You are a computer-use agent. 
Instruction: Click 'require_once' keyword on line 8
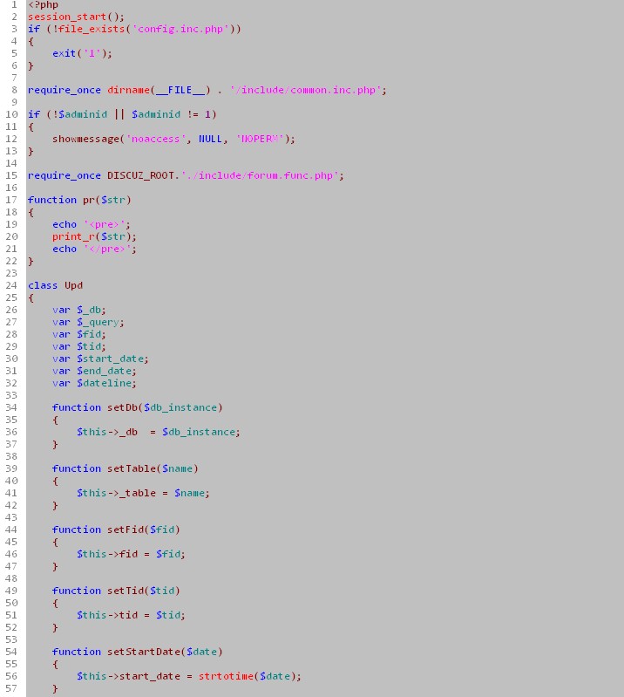64,90
